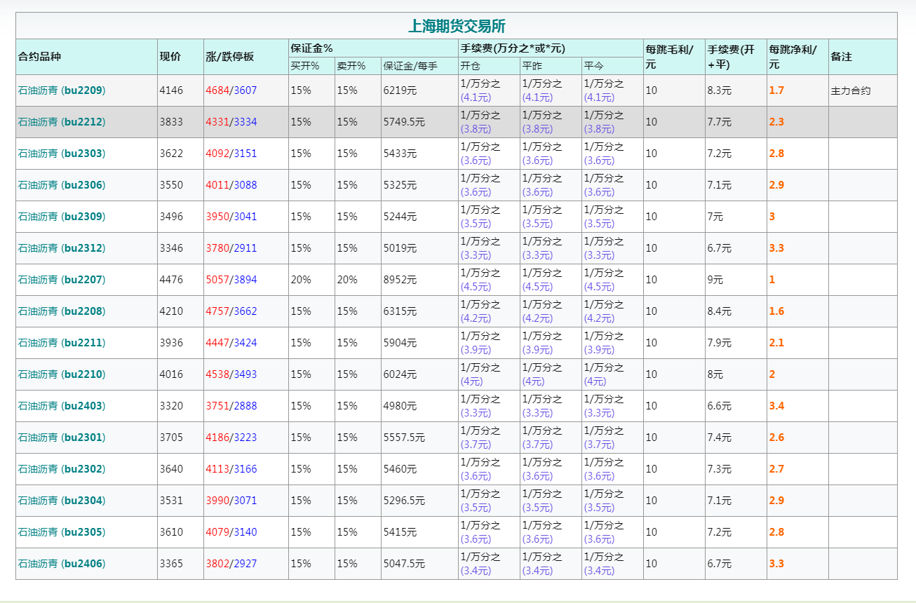Select net profit 3.4 for bu2403

click(776, 406)
